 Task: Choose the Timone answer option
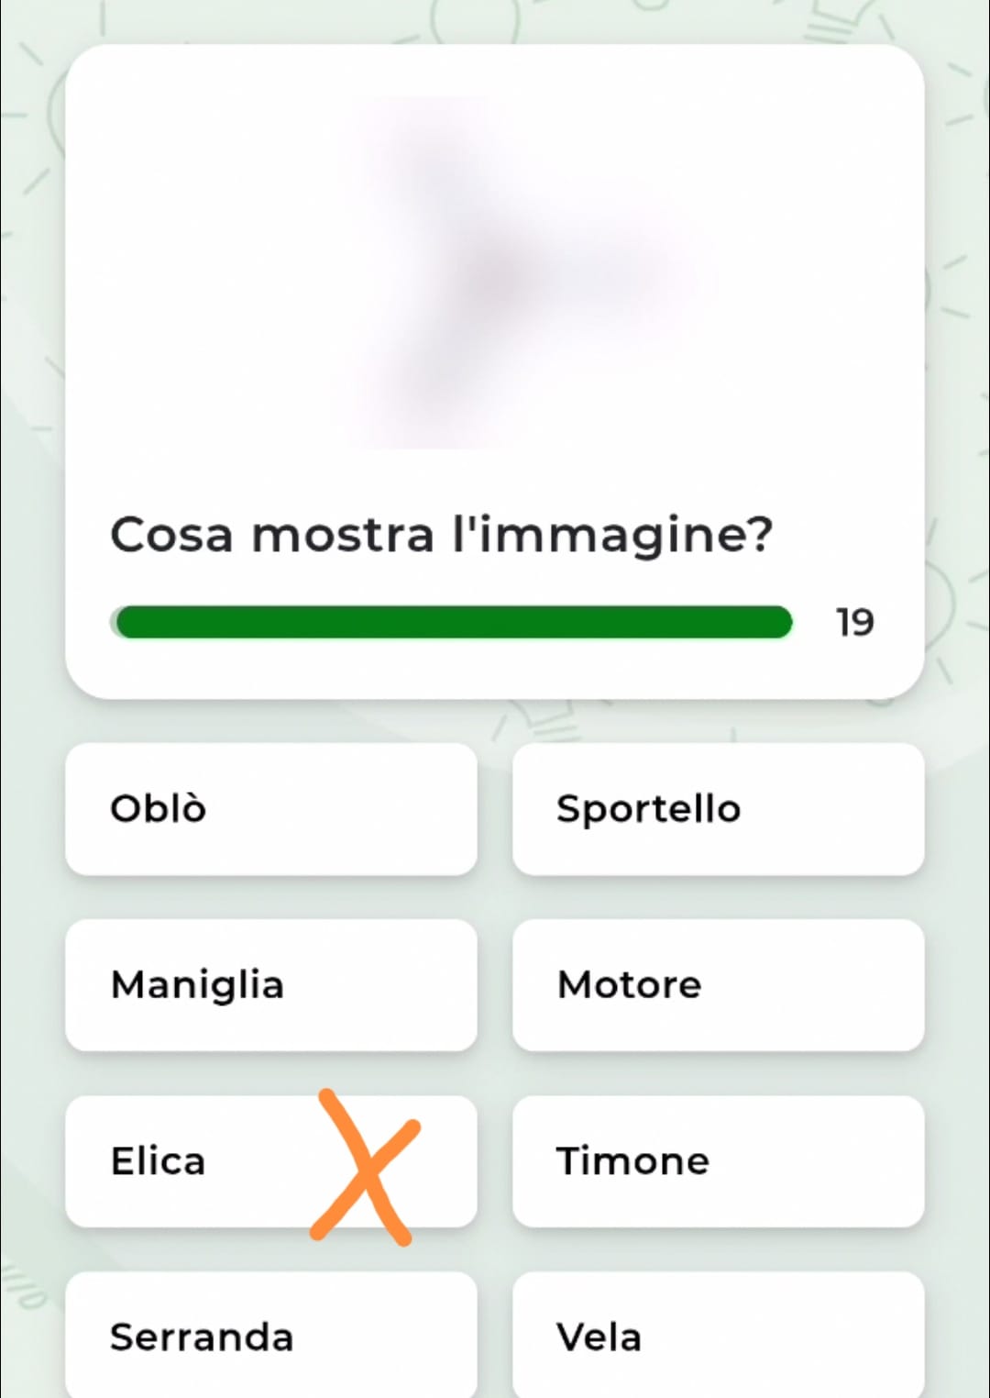718,1161
